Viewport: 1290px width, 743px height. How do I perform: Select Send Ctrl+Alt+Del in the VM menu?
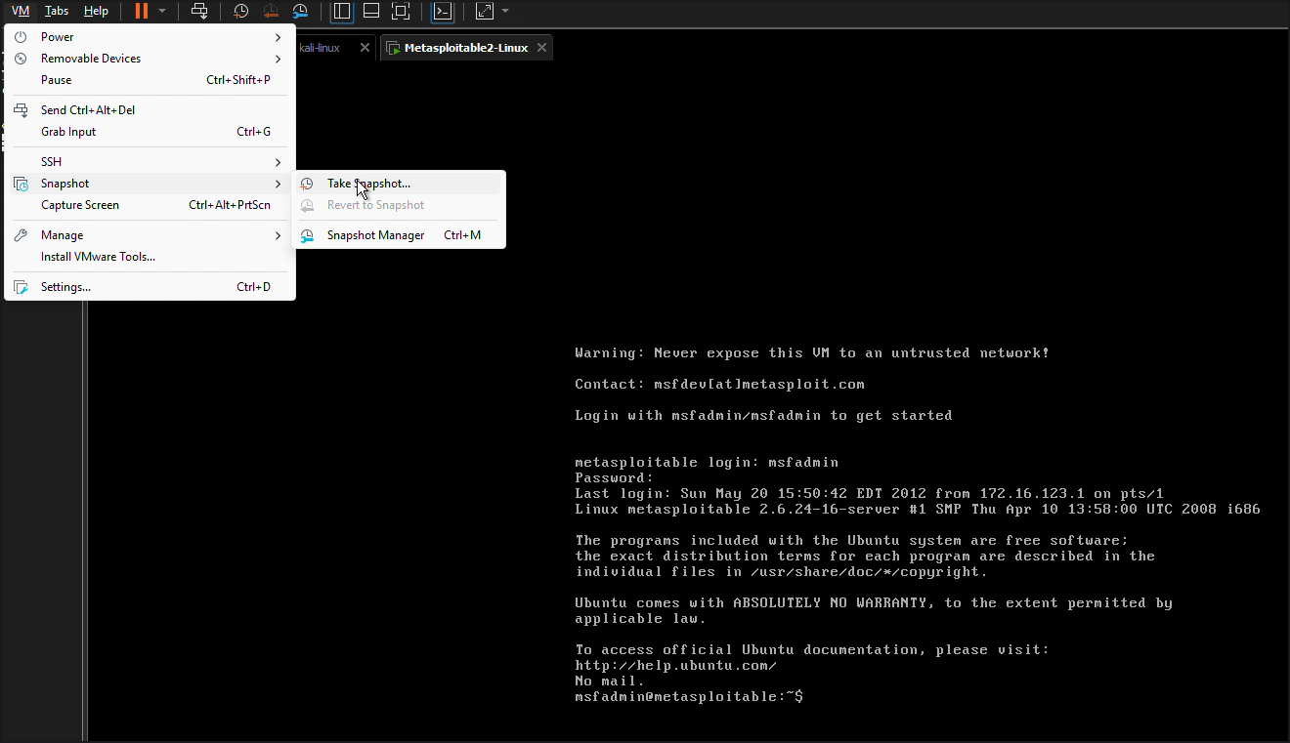150,110
